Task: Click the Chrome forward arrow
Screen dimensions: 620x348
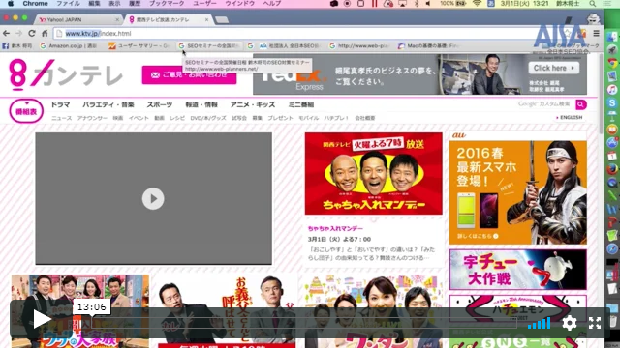Action: click(19, 34)
